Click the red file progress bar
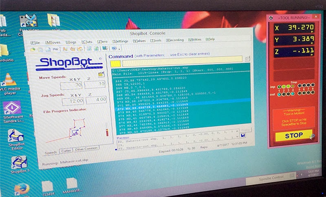 click(107, 132)
